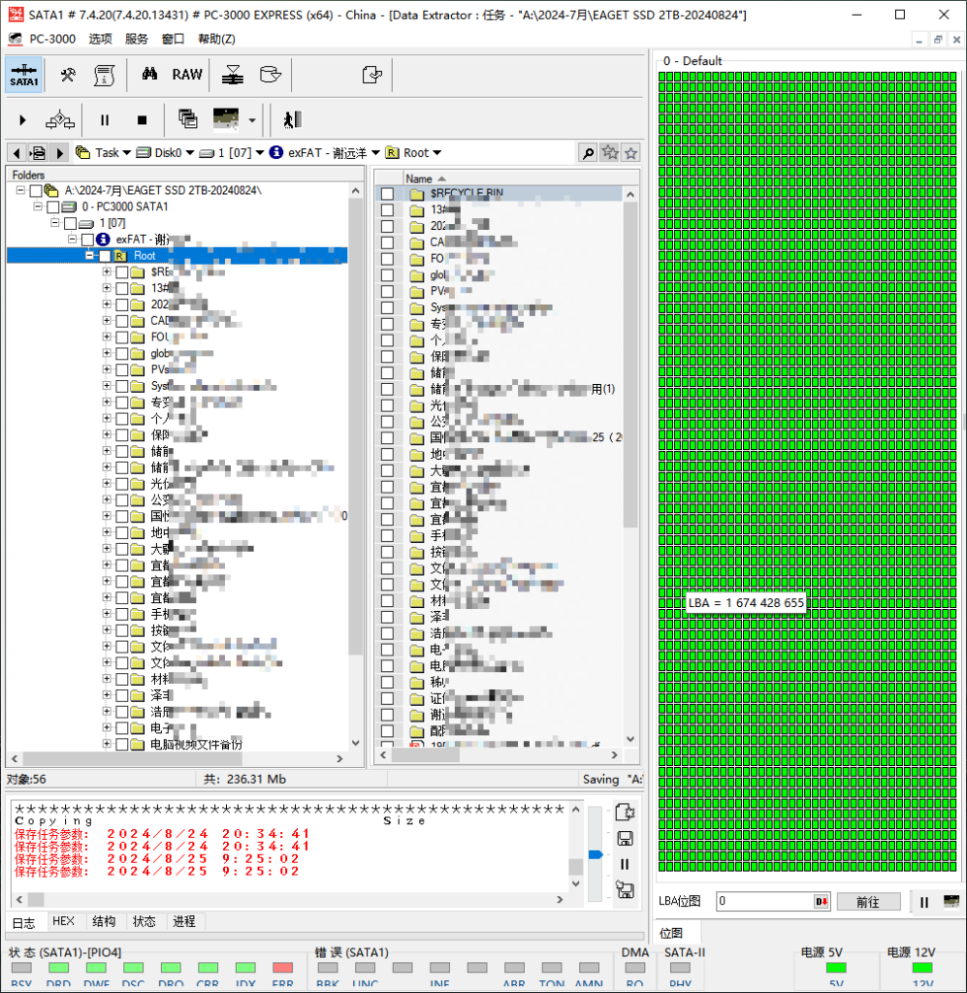Click the map building icon next to play

59,119
